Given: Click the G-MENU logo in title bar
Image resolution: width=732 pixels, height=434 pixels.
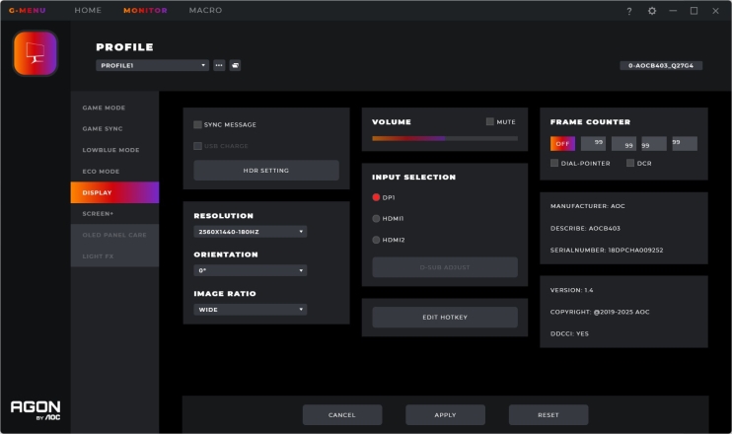Looking at the screenshot, I should click(x=27, y=11).
